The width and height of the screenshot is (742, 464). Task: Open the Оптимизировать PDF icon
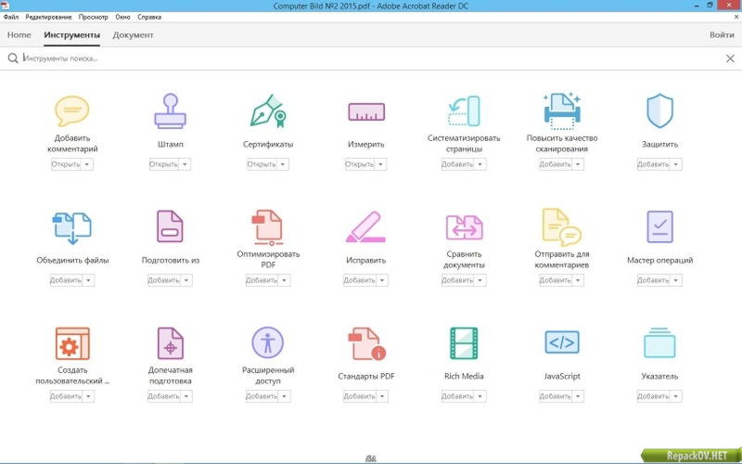point(268,227)
